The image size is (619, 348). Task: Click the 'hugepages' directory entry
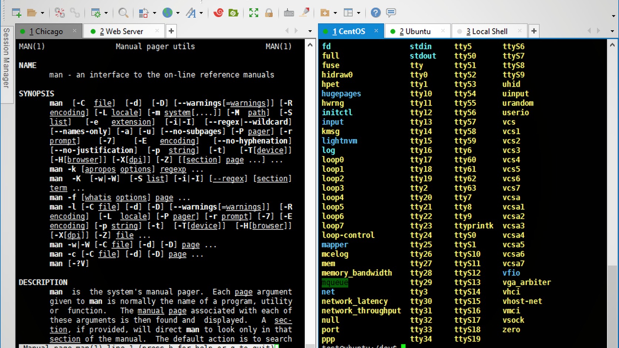(x=341, y=94)
